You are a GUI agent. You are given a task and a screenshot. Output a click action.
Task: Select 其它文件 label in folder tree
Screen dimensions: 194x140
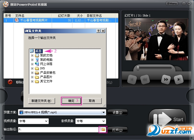[46, 81]
